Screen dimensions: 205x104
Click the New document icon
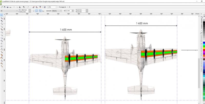(x=2, y=7)
